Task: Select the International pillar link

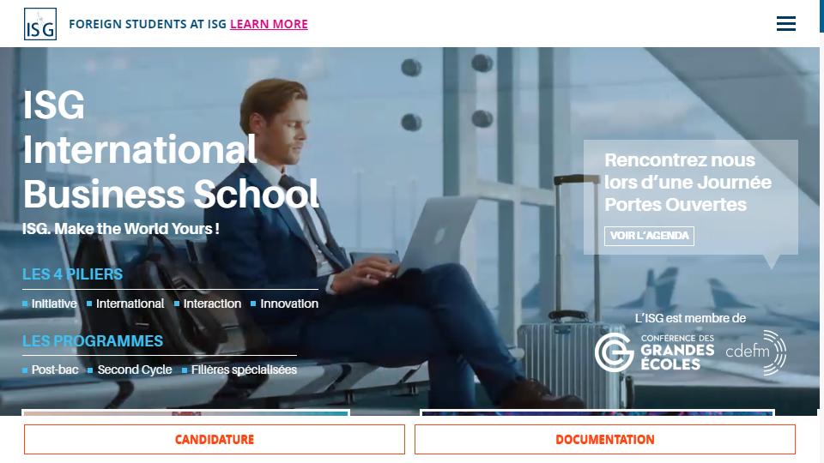Action: tap(130, 304)
